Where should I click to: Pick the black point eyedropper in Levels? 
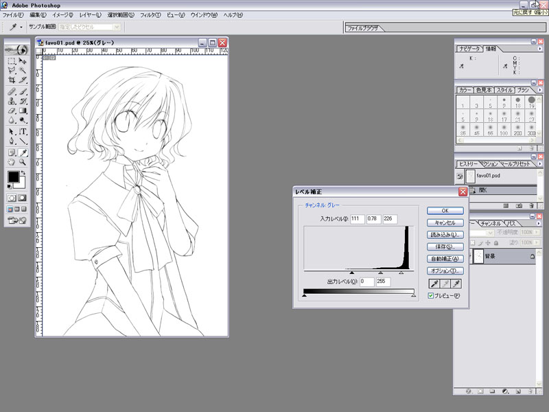pyautogui.click(x=434, y=284)
